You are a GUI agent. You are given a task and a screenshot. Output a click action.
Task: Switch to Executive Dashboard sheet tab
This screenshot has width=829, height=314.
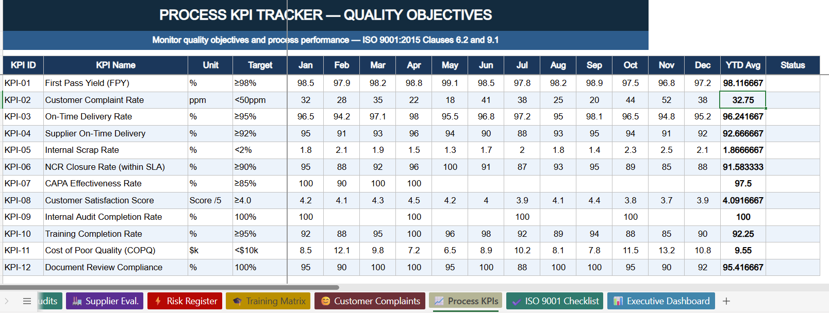(661, 301)
